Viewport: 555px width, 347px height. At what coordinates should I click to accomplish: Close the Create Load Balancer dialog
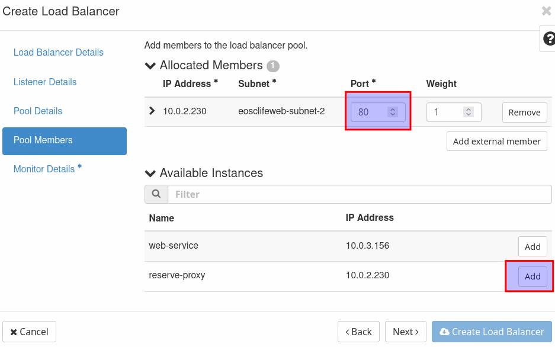[x=546, y=11]
